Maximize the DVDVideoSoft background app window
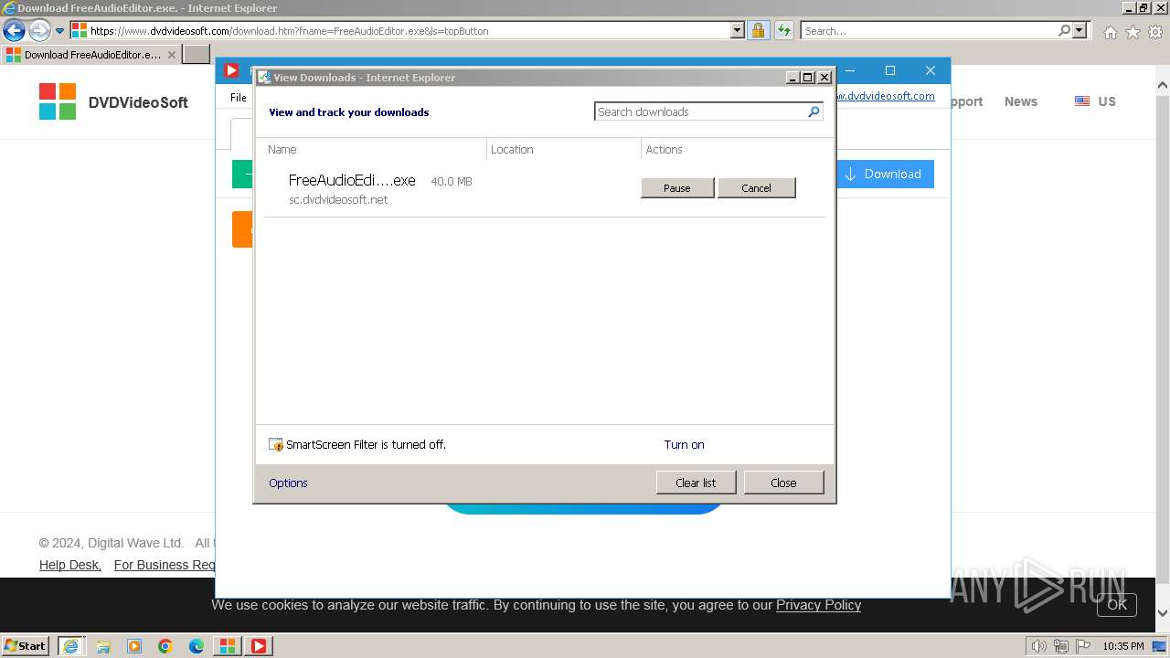1170x658 pixels. (890, 70)
